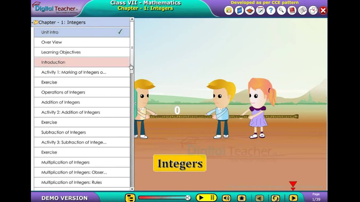Select the Unit intro topic
Image resolution: width=360 pixels, height=202 pixels.
[x=82, y=32]
